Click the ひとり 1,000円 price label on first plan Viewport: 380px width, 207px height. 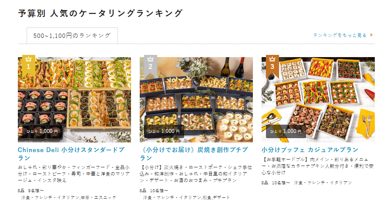(x=42, y=131)
